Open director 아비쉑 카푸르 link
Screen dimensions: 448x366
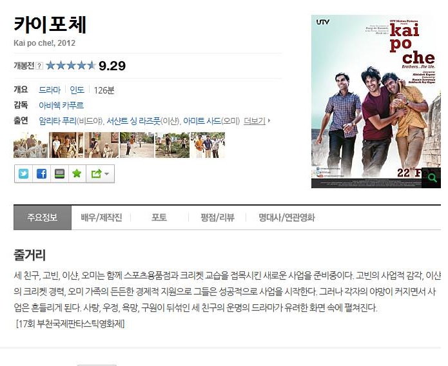point(61,106)
